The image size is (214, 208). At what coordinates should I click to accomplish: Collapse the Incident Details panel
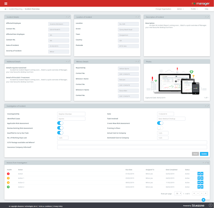67,17
